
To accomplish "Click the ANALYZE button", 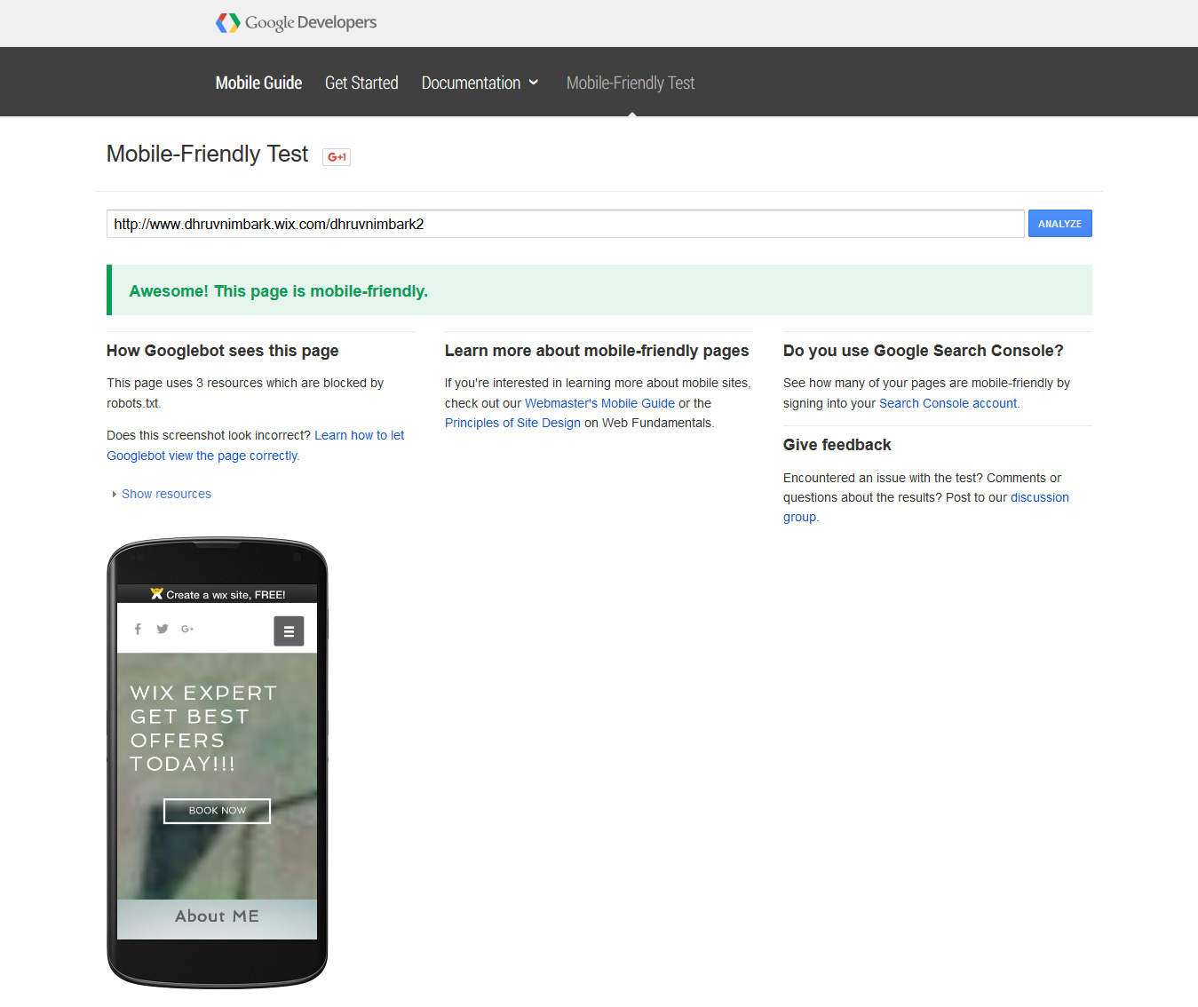I will pyautogui.click(x=1060, y=224).
